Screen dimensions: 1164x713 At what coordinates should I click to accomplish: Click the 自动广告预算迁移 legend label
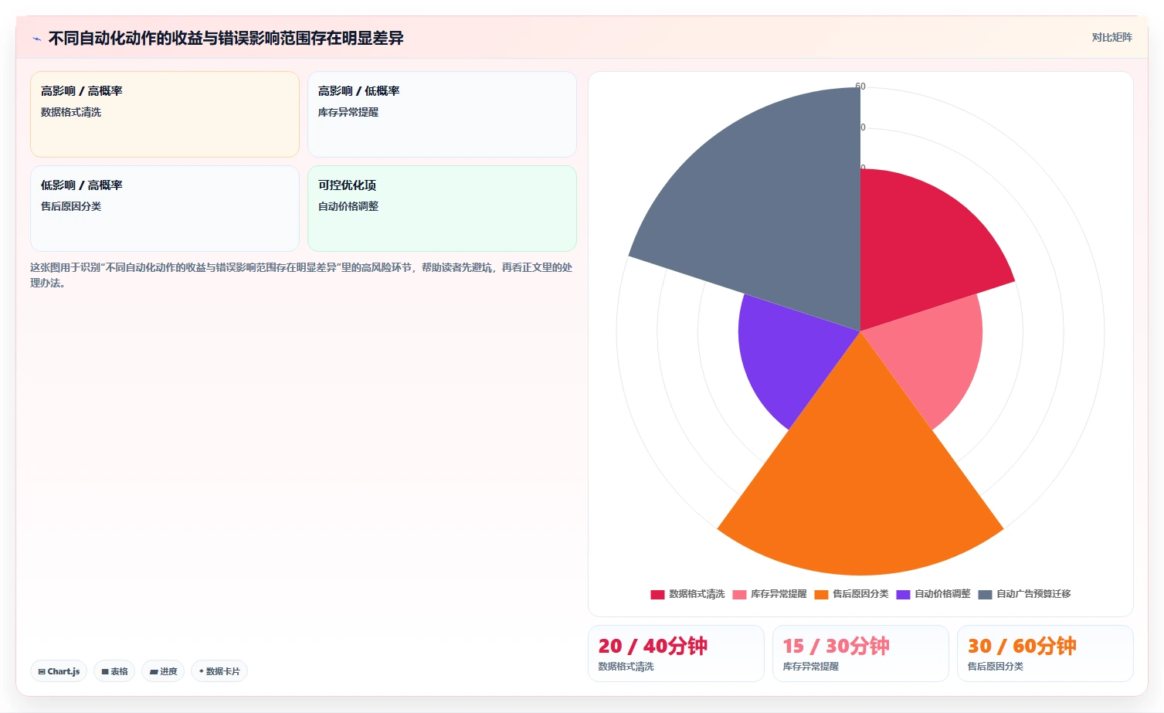pyautogui.click(x=1033, y=594)
